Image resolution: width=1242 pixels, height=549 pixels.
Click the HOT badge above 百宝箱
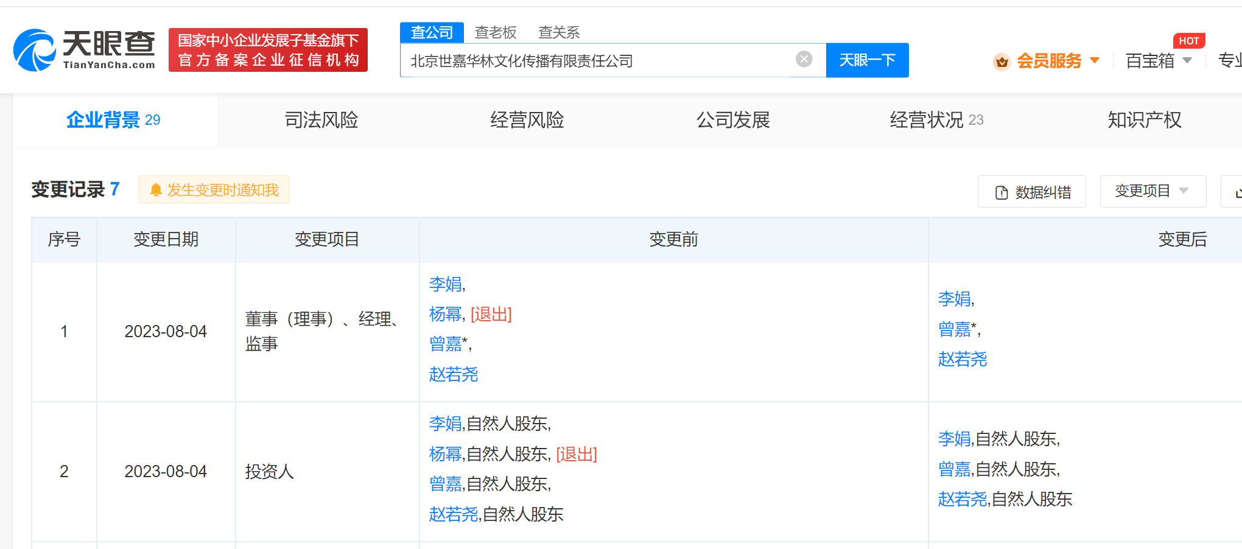(x=1188, y=41)
